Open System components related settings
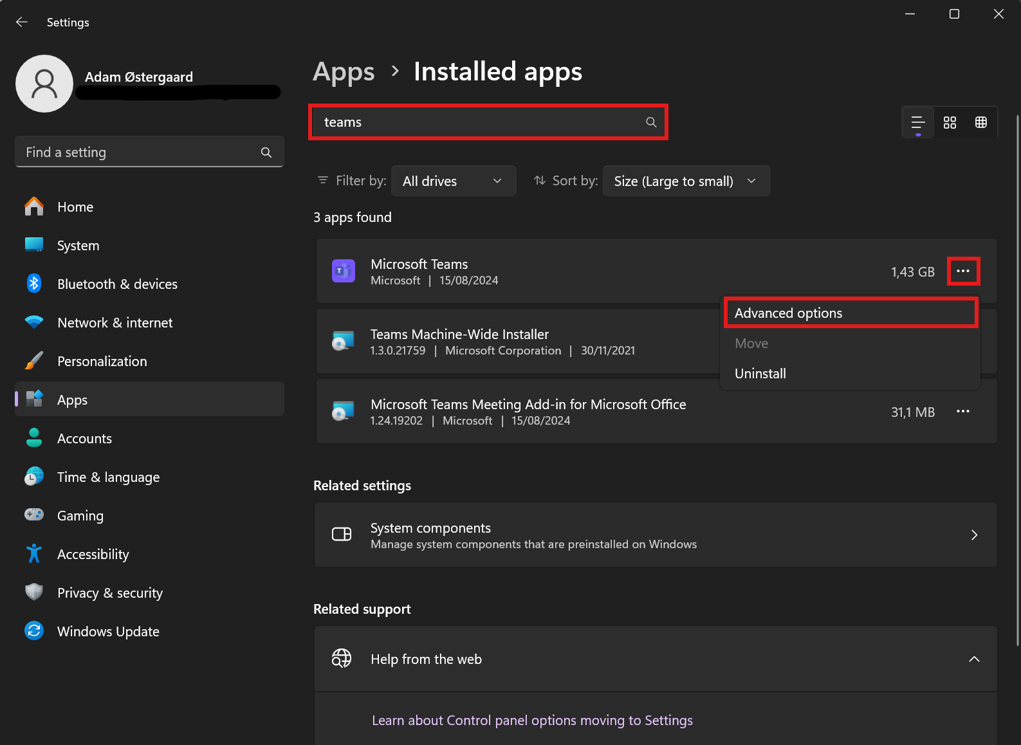This screenshot has width=1021, height=745. coord(655,535)
